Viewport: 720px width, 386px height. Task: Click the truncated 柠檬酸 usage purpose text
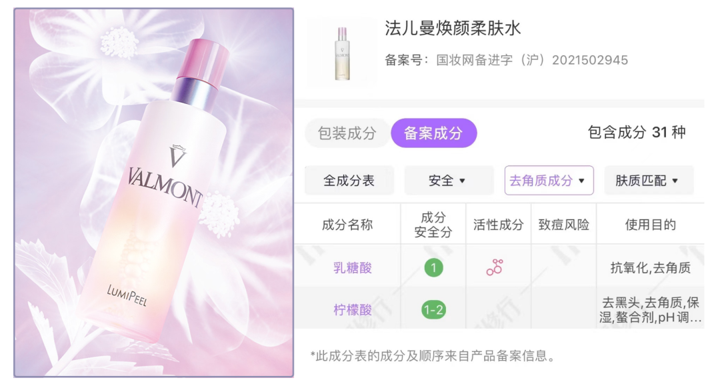point(650,310)
